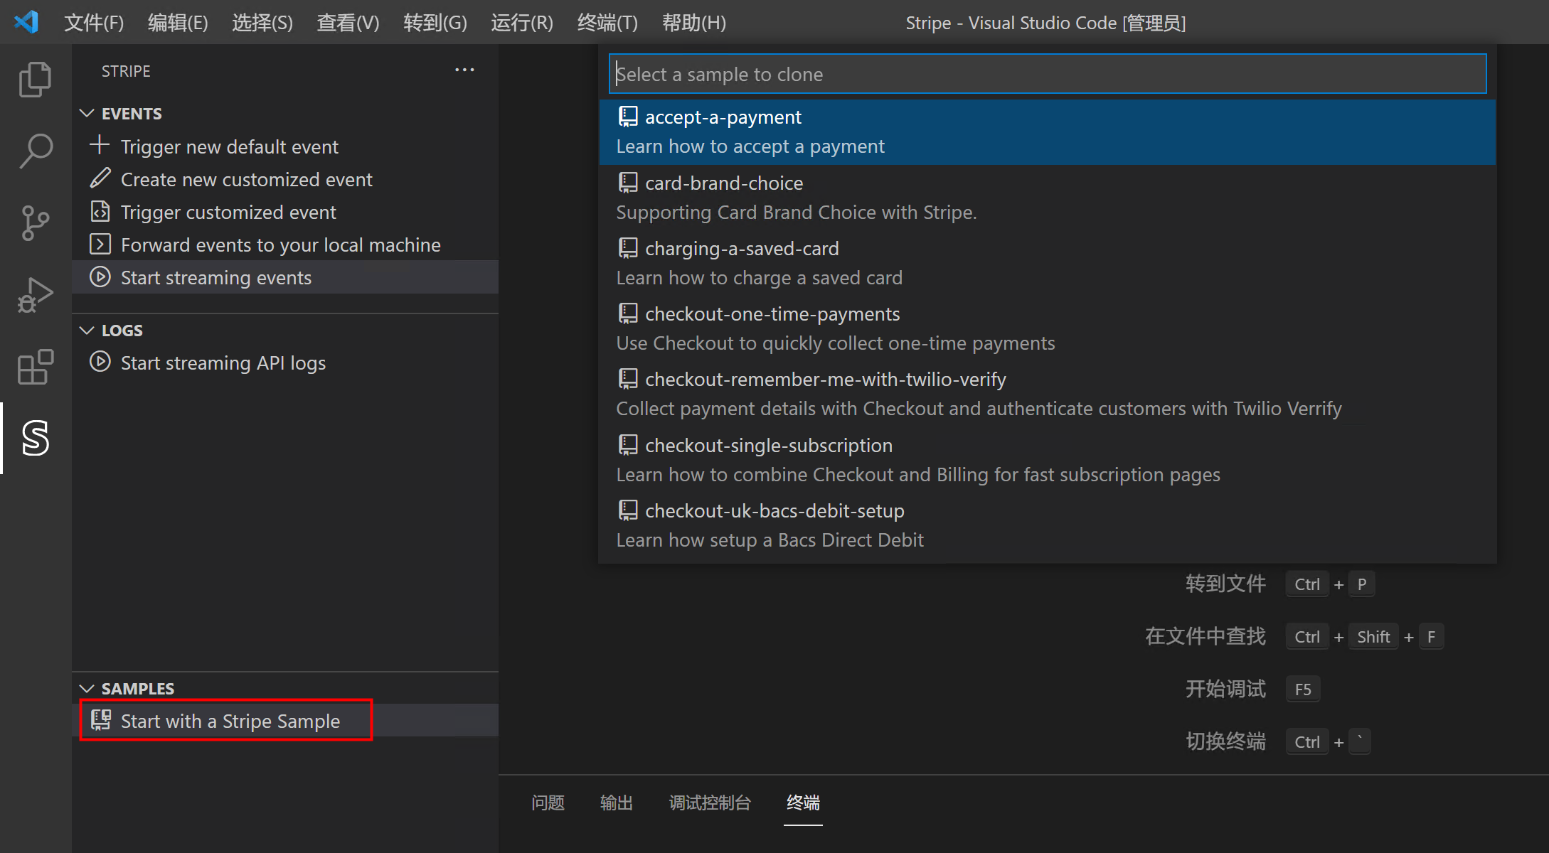Open the 选择(S) menu
This screenshot has height=853, width=1549.
262,23
